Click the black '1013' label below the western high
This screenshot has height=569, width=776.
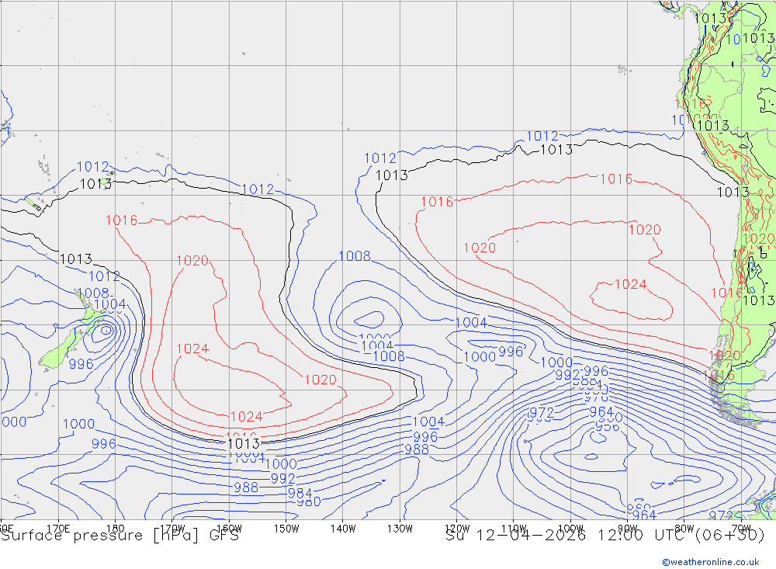click(244, 443)
